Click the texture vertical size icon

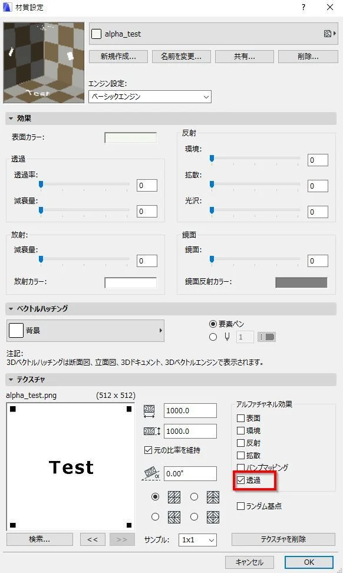coord(152,431)
